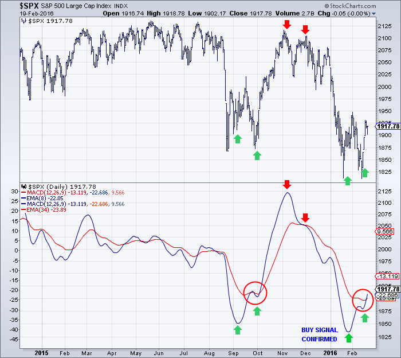Click the red down arrow above December price peak
Image resolution: width=401 pixels, height=358 pixels.
pyautogui.click(x=305, y=30)
